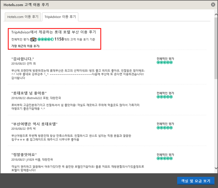Click the TripAdvisor 롯데 호텔 부산 heading
218x188 pixels.
click(x=53, y=32)
